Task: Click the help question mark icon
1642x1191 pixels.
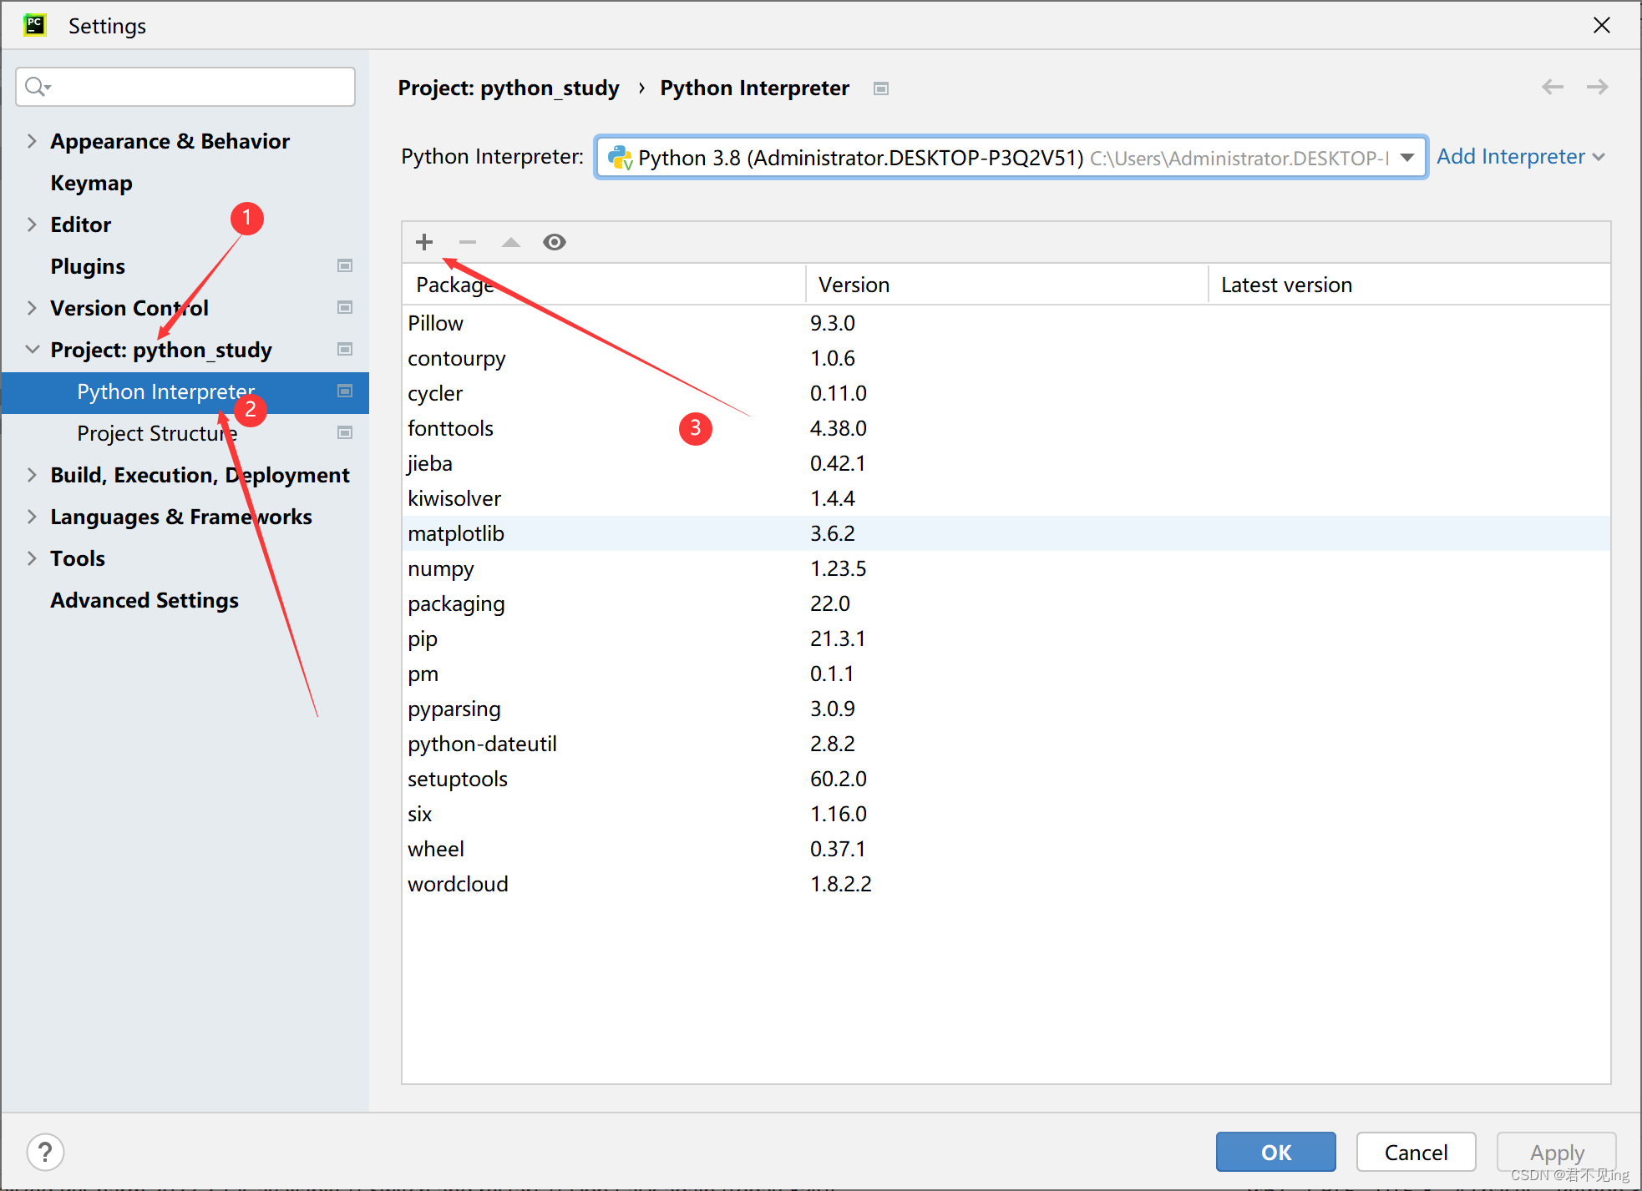Action: pyautogui.click(x=45, y=1152)
